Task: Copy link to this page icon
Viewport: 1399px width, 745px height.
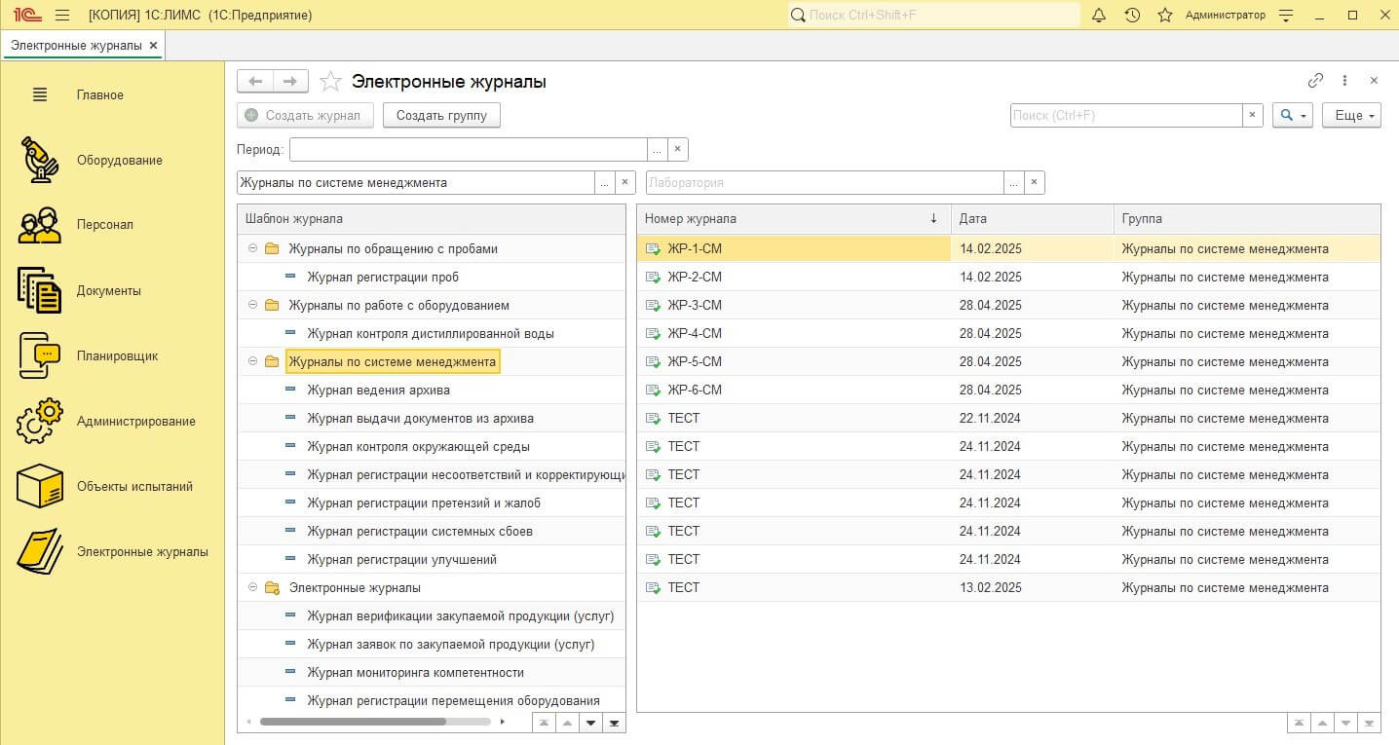Action: click(1315, 81)
